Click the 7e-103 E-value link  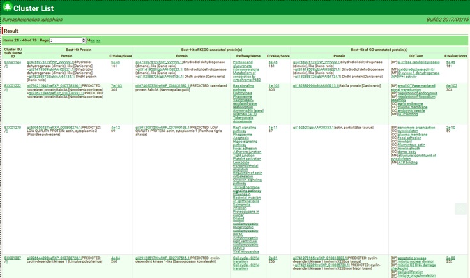tap(116, 86)
